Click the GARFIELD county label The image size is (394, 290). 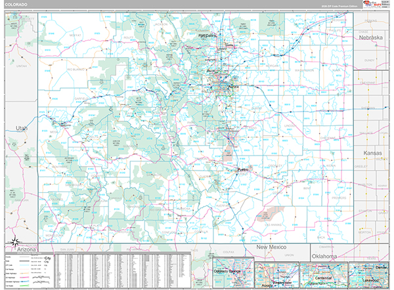[81, 98]
